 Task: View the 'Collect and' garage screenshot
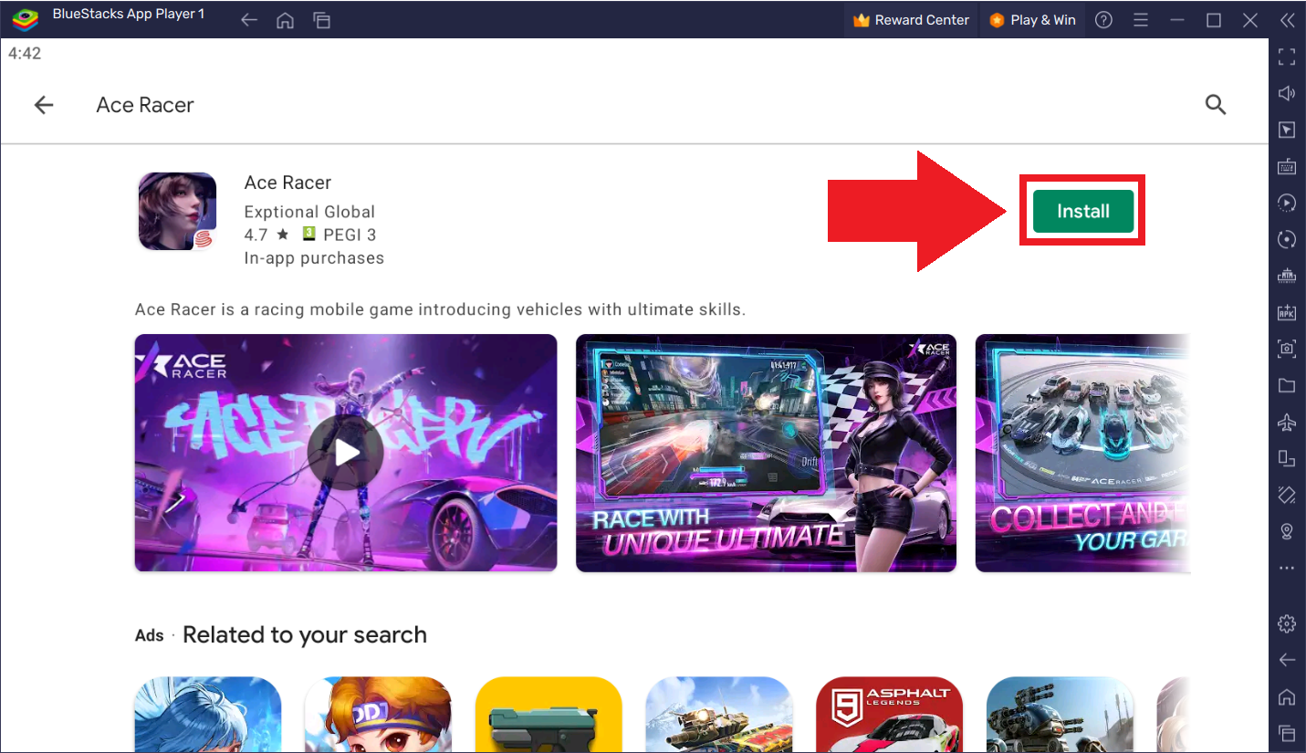coord(1082,453)
